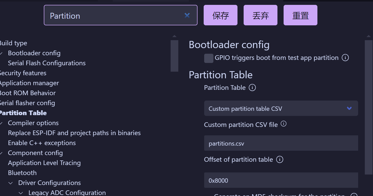
Task: Enable GPIO triggers boot from test app
Action: click(x=209, y=58)
